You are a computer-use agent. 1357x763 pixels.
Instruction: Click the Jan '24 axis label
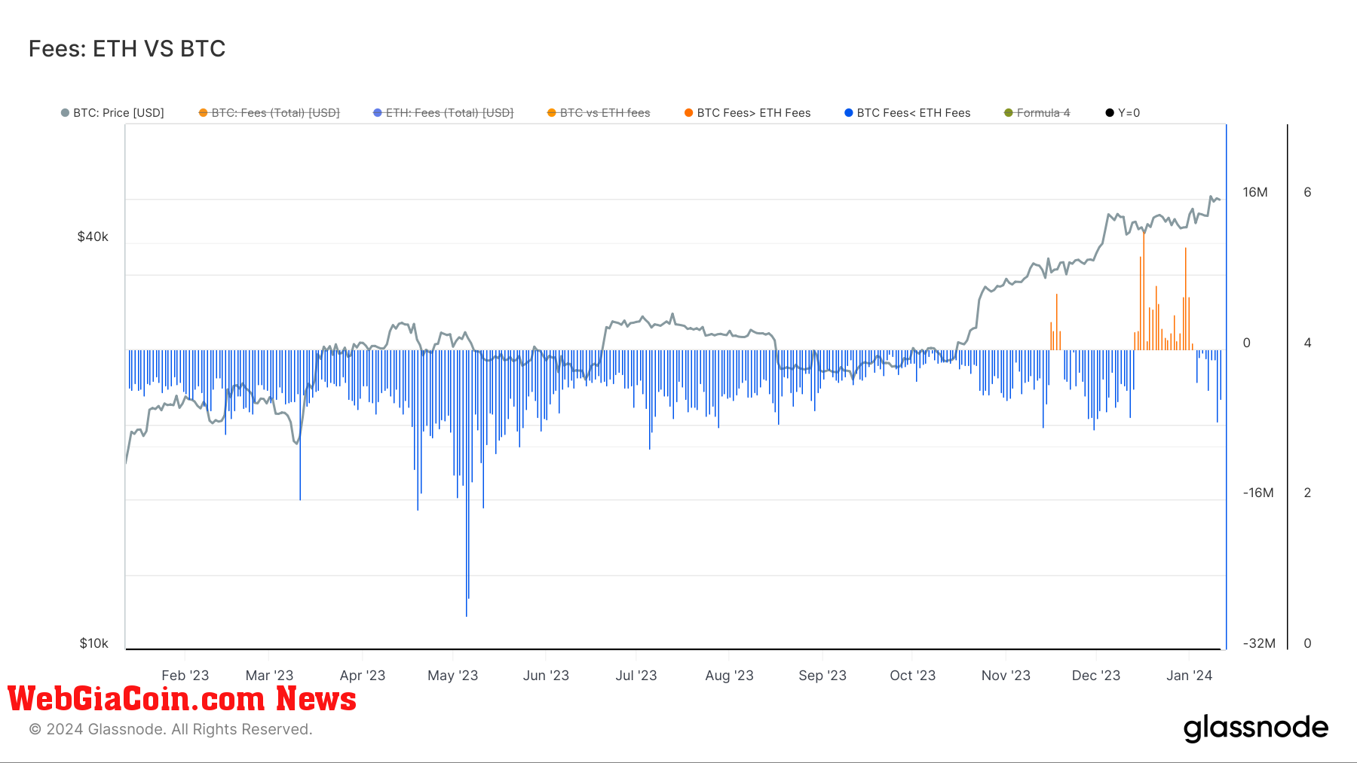tap(1189, 676)
